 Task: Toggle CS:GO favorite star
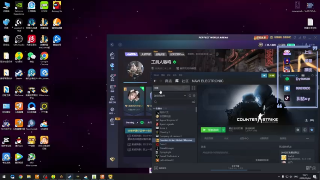[312, 130]
